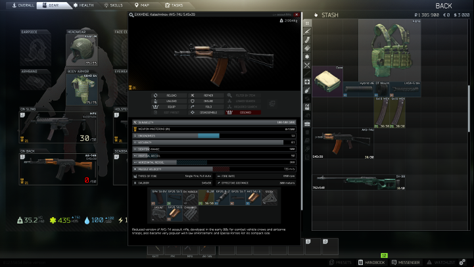Select the asterisk filter icon in stash sidebar
Image resolution: width=474 pixels, height=267 pixels.
coord(307,57)
